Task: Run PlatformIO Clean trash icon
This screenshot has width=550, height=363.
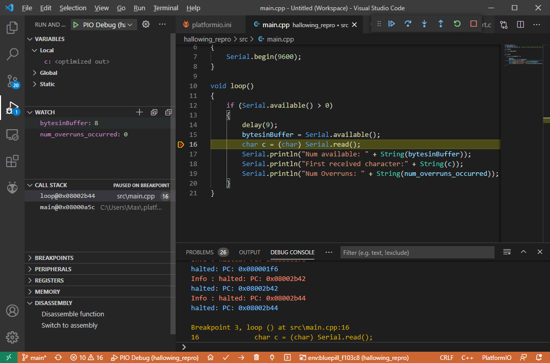Action: pyautogui.click(x=256, y=357)
